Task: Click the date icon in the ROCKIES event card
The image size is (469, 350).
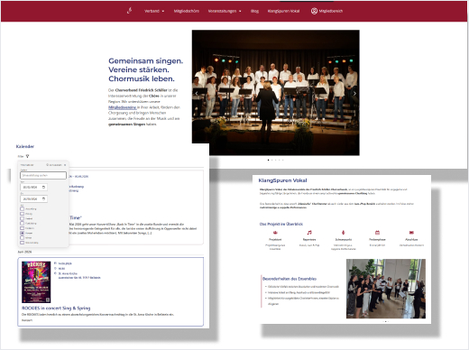Action: coord(55,263)
